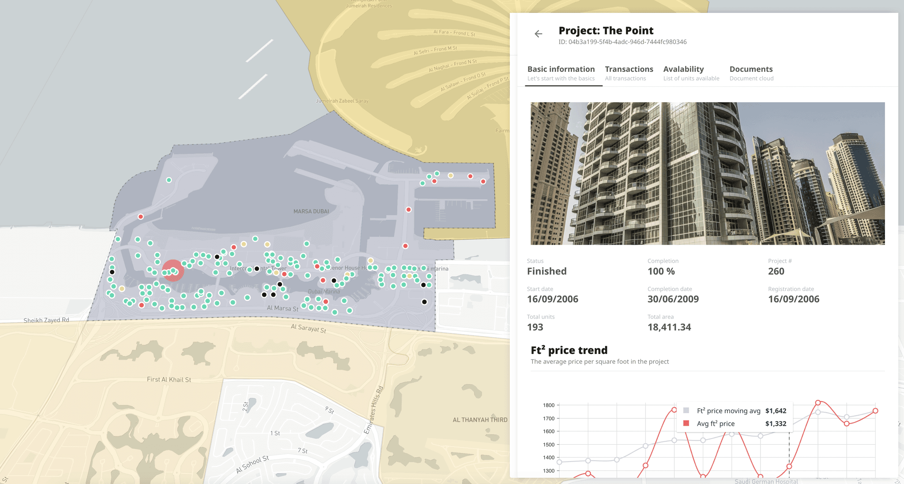Switch to the Documents tab
This screenshot has width=904, height=484.
coord(751,69)
